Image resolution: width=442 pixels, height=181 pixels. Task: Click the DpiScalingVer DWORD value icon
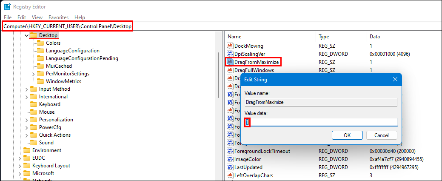[x=230, y=54]
